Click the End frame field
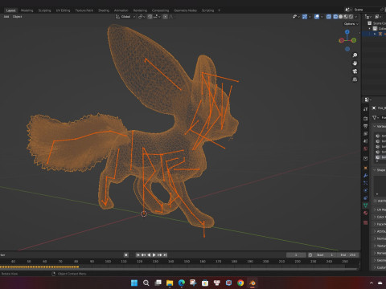 click(348, 255)
